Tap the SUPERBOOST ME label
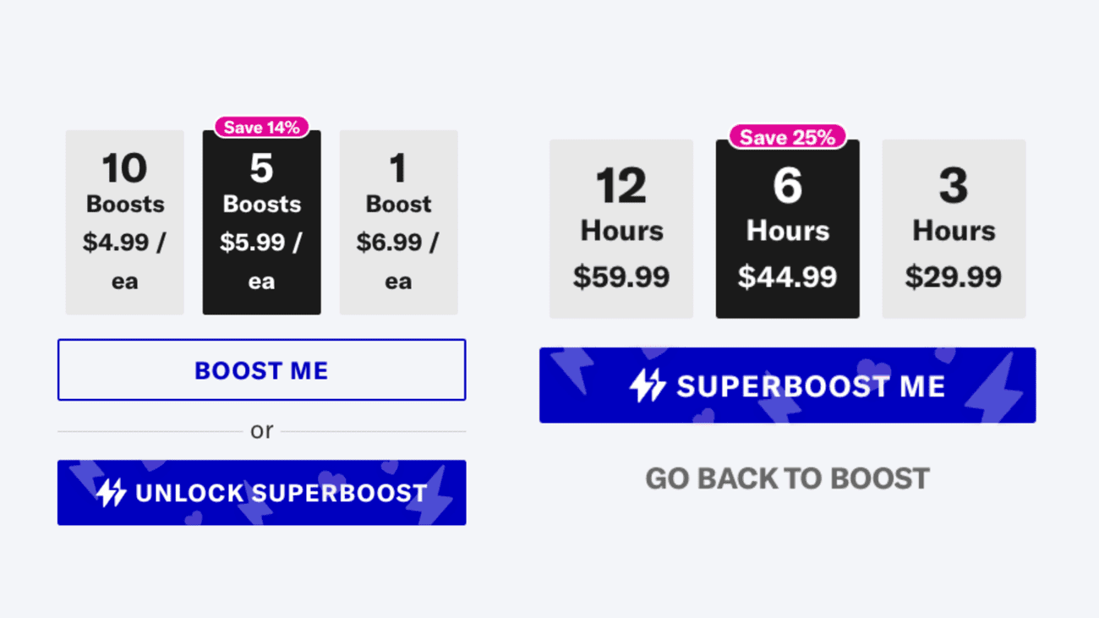1099x618 pixels. click(x=811, y=386)
